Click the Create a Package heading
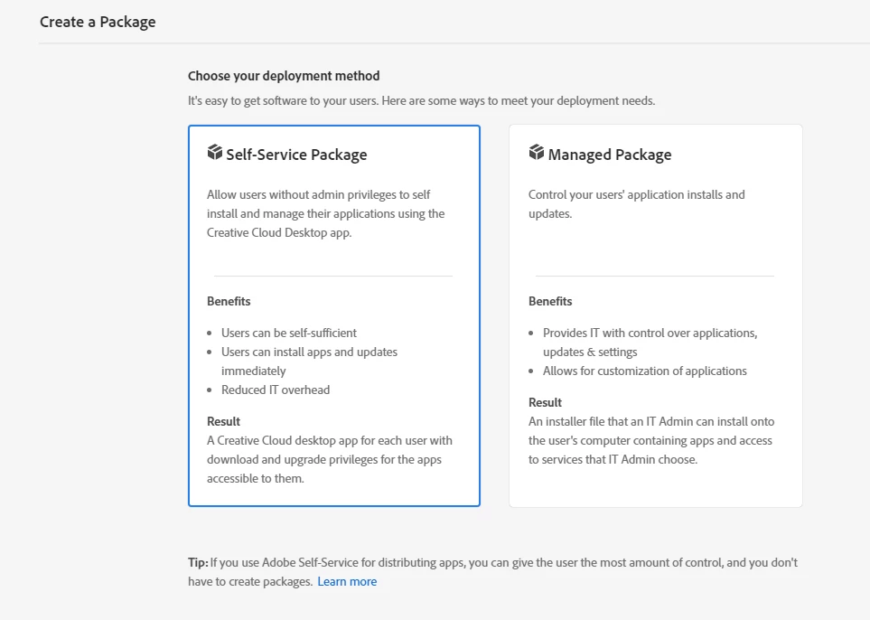Screen dimensions: 870x620 [98, 22]
